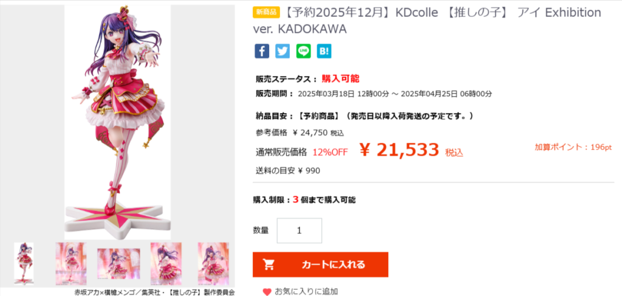Select second figure thumbnail image

tap(70, 263)
